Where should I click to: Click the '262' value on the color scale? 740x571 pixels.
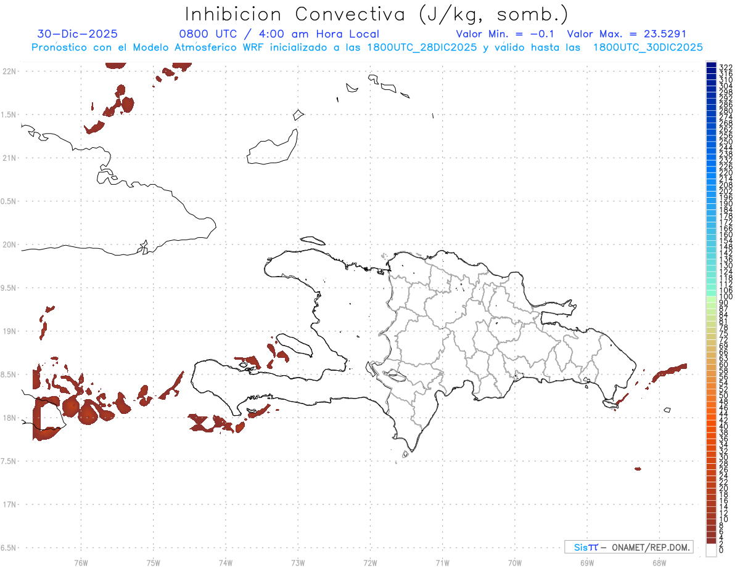(725, 129)
